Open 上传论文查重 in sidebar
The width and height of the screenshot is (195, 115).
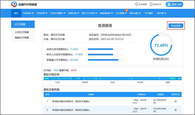point(22,32)
